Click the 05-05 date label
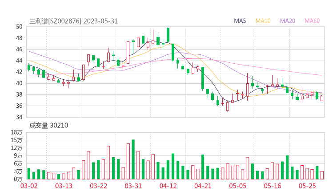The height and width of the screenshot is (196, 329). click(238, 186)
